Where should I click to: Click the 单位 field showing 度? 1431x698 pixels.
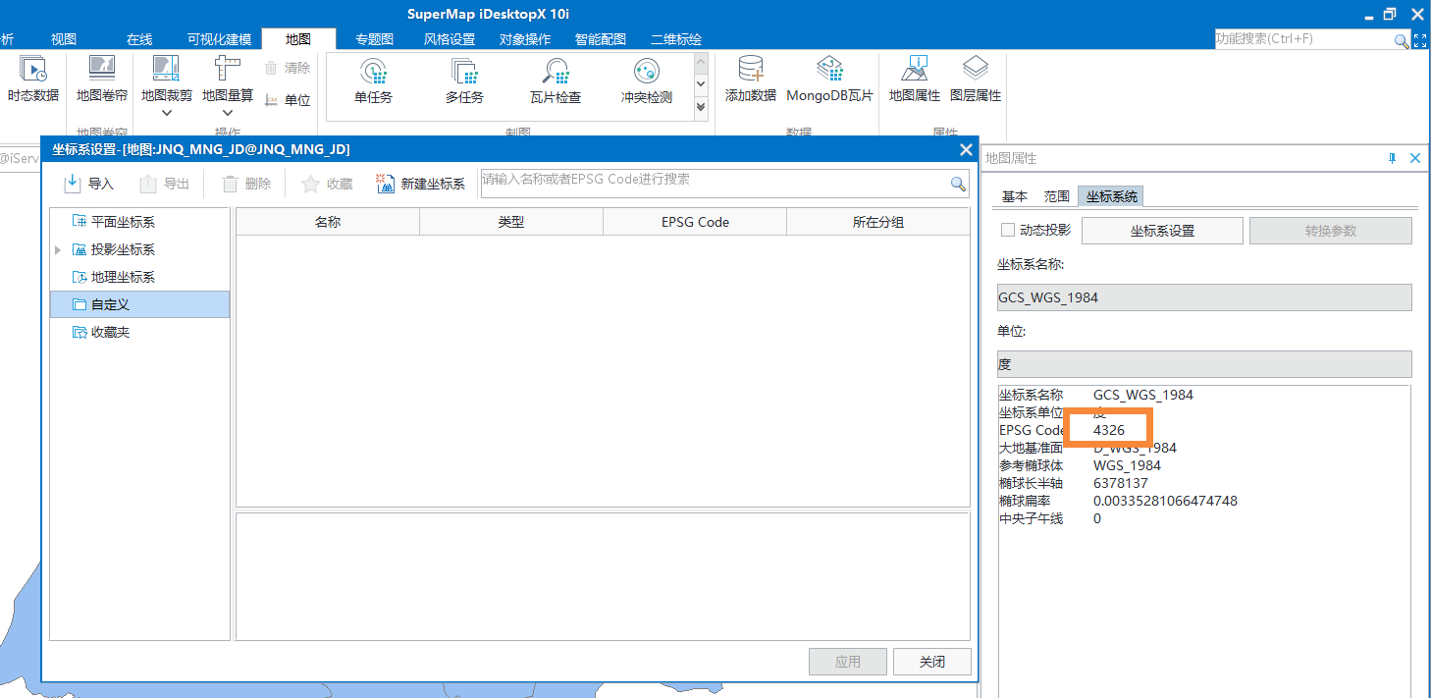pyautogui.click(x=1204, y=364)
